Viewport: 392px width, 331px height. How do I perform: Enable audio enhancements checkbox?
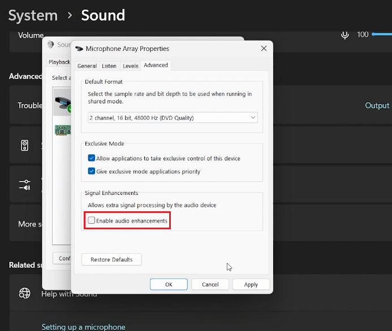point(92,221)
